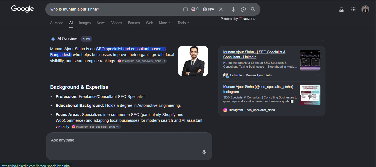Image resolution: width=376 pixels, height=167 pixels.
Task: Click the Ask anything input field
Action: tap(129, 146)
